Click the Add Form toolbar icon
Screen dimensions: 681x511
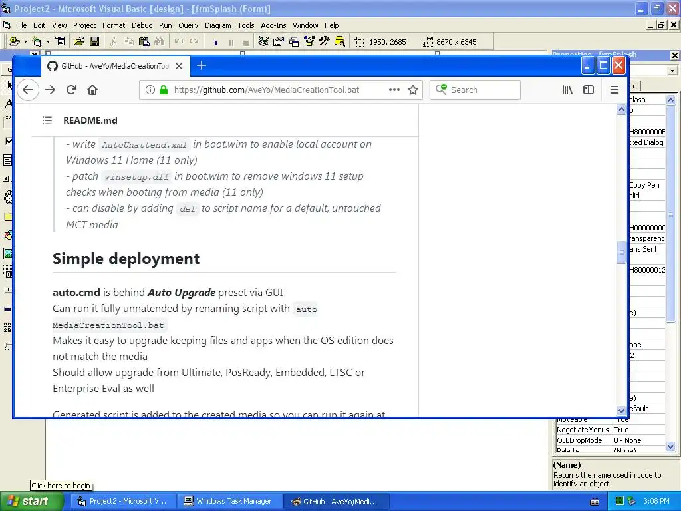(37, 41)
